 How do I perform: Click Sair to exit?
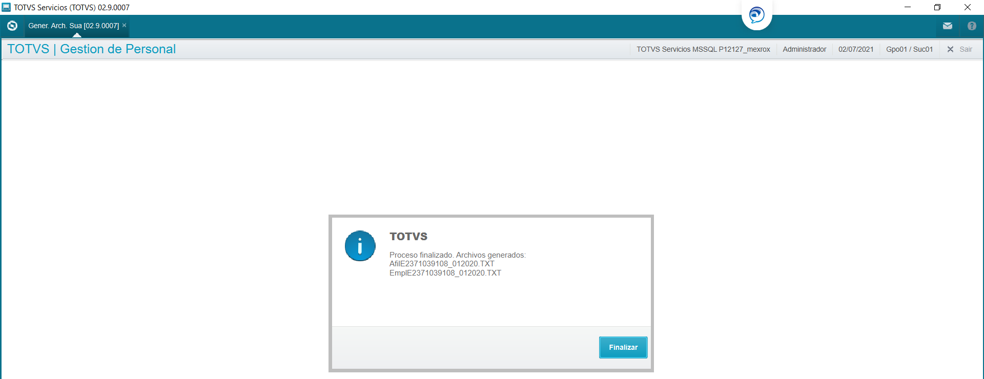pos(966,49)
